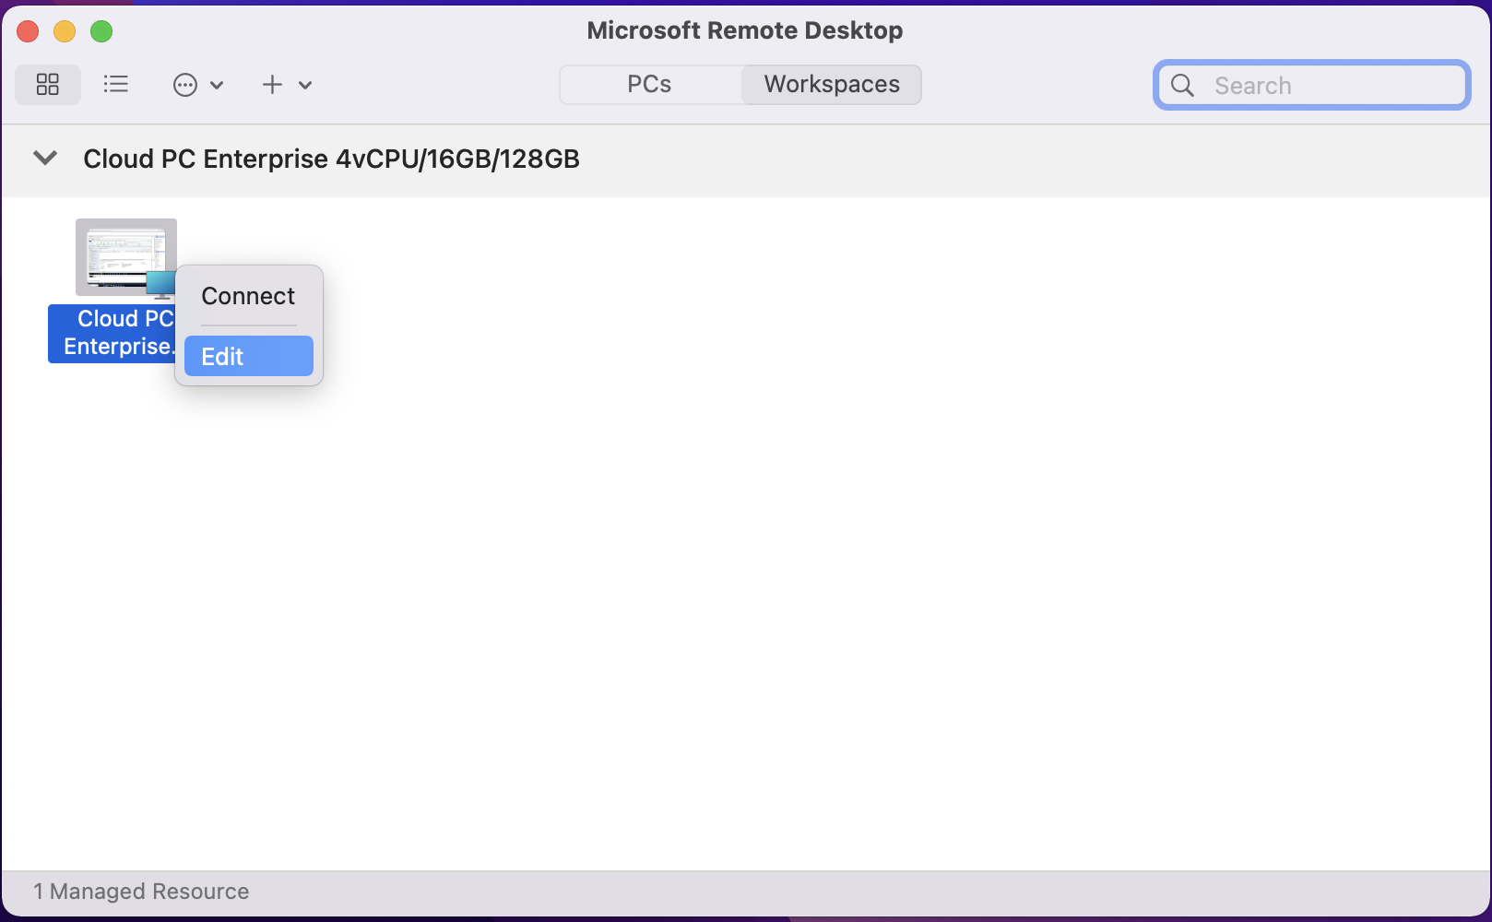The height and width of the screenshot is (922, 1492).
Task: Expand the ellipsis menu chevron
Action: [217, 86]
